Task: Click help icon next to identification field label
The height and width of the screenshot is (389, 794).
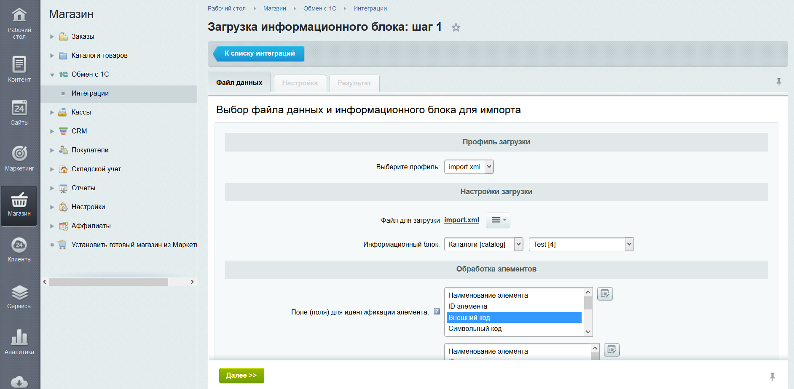Action: click(437, 312)
